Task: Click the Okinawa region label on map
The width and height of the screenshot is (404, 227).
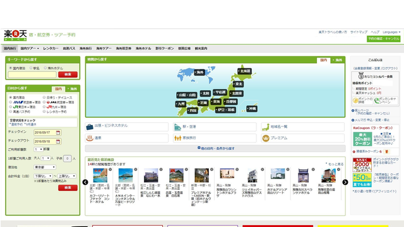Action: tap(252, 108)
